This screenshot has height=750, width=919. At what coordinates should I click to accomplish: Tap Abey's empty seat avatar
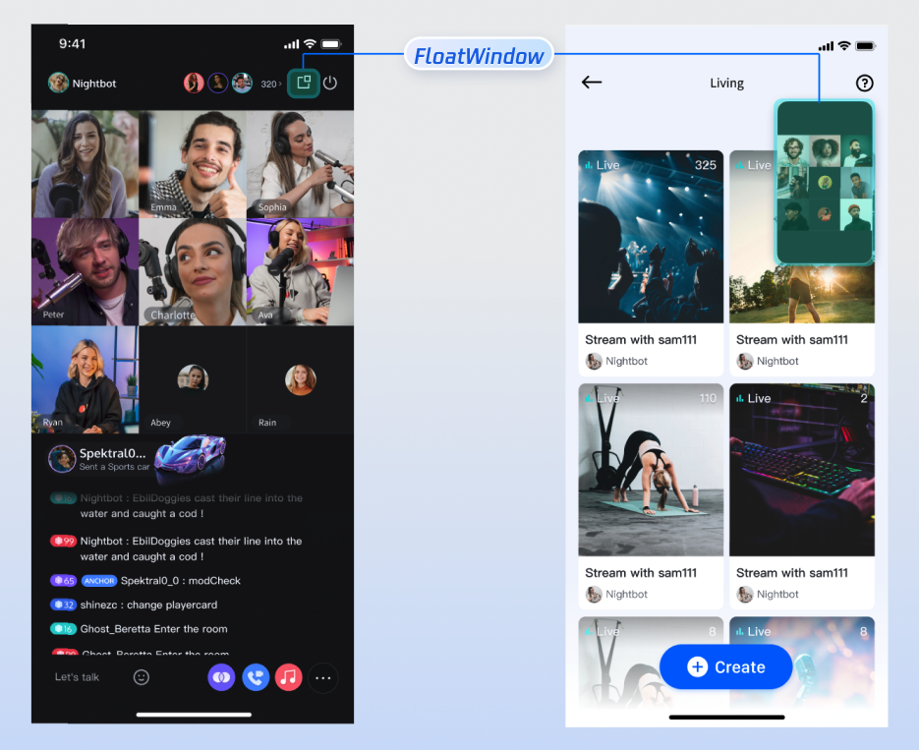point(193,378)
